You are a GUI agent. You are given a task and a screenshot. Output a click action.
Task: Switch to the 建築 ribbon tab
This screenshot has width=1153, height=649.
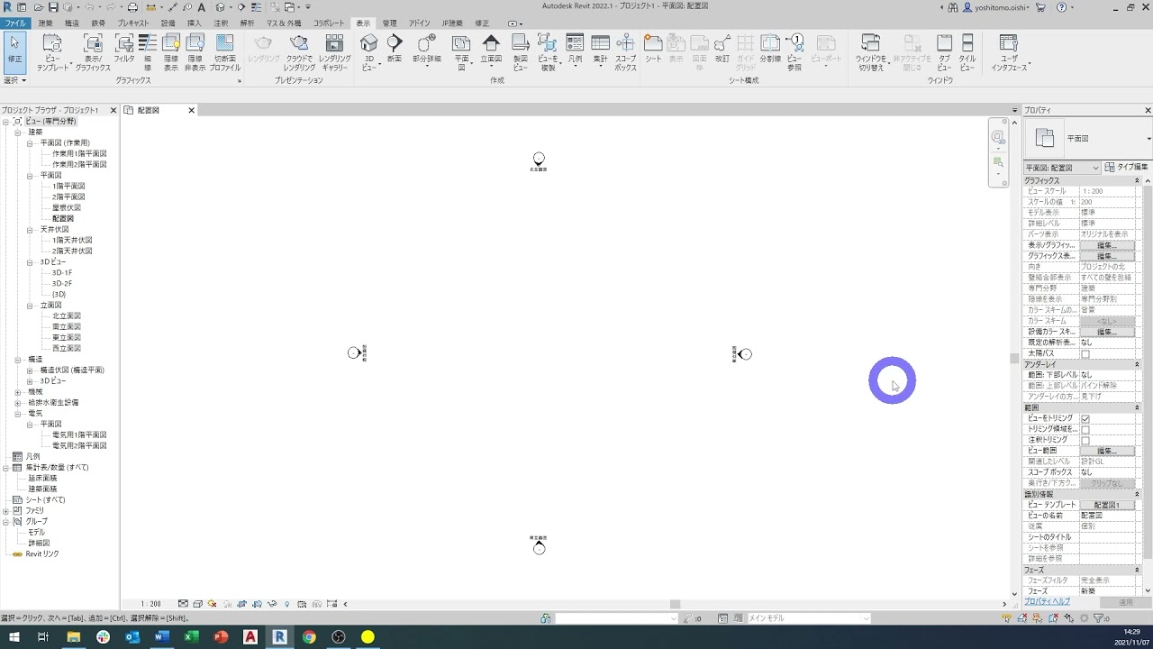(45, 23)
